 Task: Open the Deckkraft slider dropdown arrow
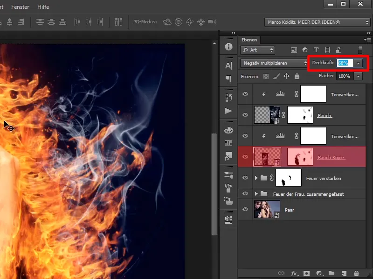358,63
